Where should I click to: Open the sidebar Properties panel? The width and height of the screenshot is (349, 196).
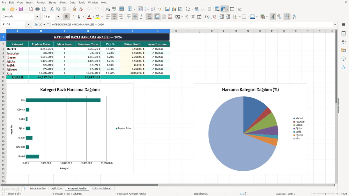coord(343,34)
